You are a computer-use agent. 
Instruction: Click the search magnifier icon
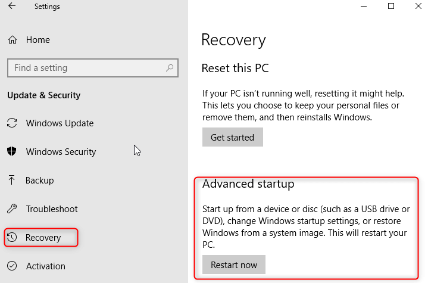[x=170, y=68]
